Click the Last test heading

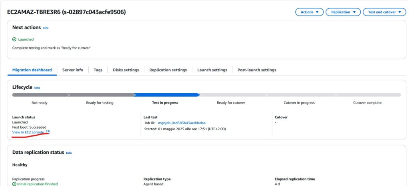point(151,117)
